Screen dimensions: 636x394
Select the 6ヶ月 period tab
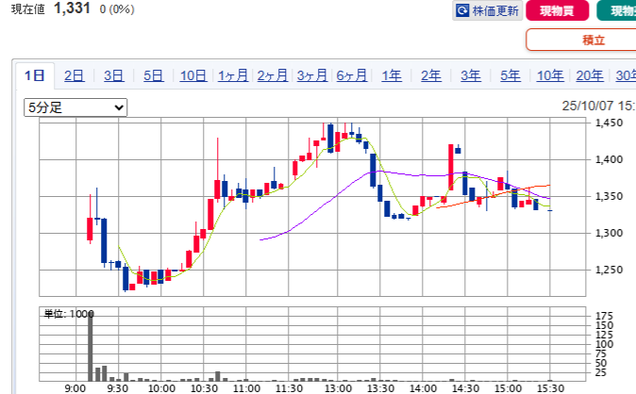coord(351,76)
